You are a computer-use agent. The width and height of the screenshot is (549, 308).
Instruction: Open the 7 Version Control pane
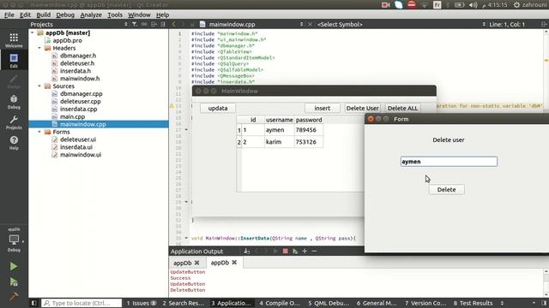[x=425, y=303]
